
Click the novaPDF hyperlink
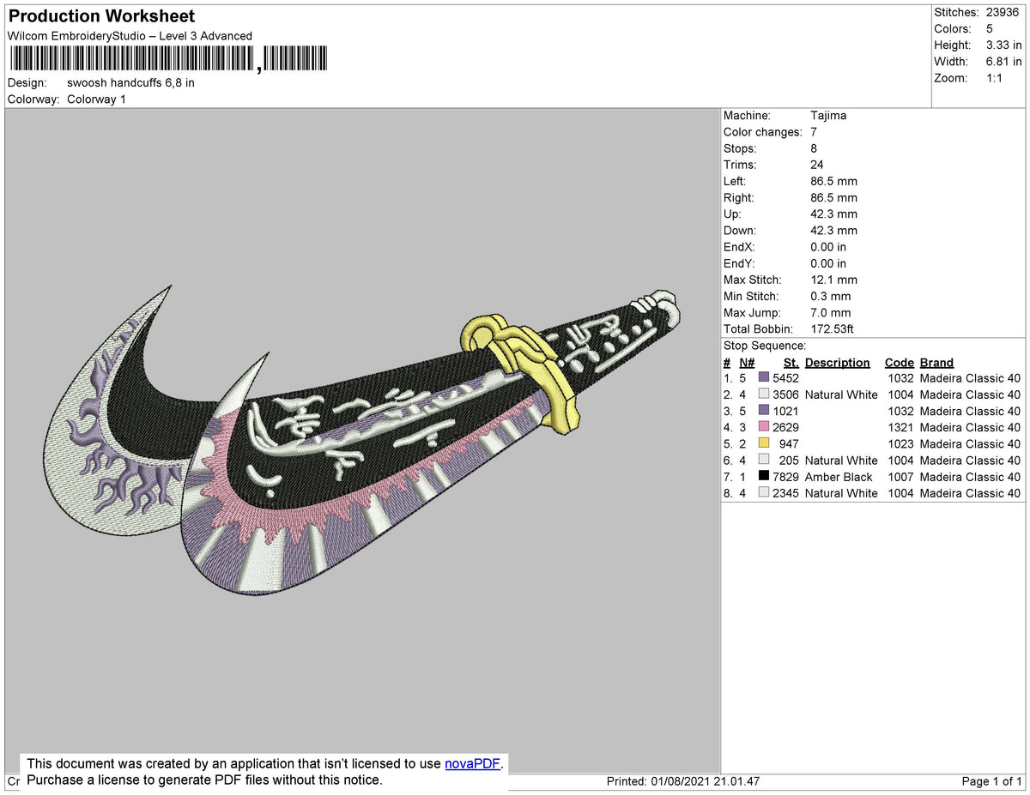click(472, 763)
